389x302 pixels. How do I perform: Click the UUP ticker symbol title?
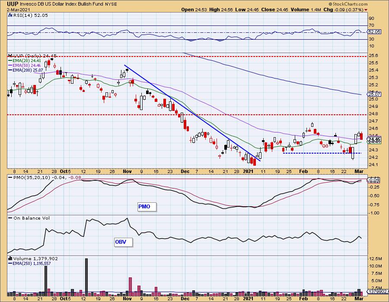tap(13, 4)
